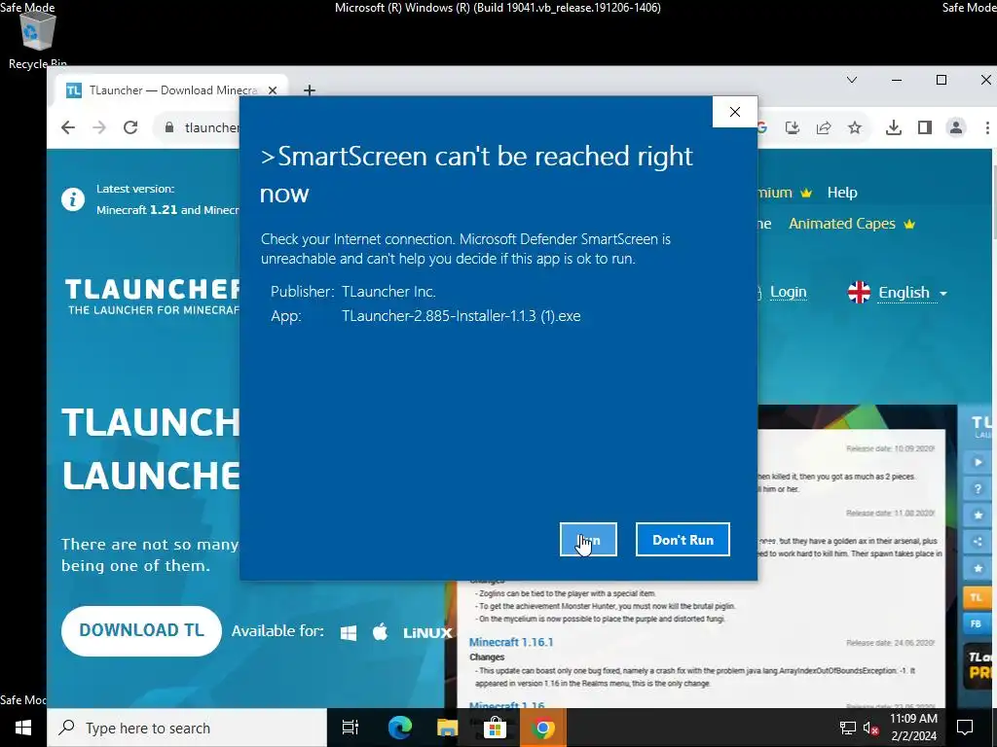This screenshot has width=997, height=747.
Task: Toggle Chrome side panel
Action: point(925,127)
